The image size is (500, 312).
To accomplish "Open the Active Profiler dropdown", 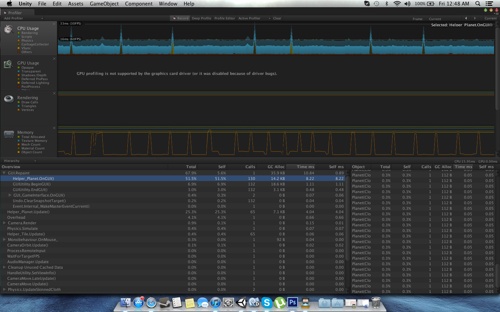I will pyautogui.click(x=254, y=18).
